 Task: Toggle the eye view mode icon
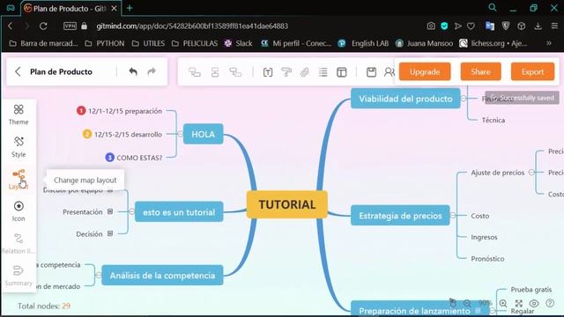534,303
